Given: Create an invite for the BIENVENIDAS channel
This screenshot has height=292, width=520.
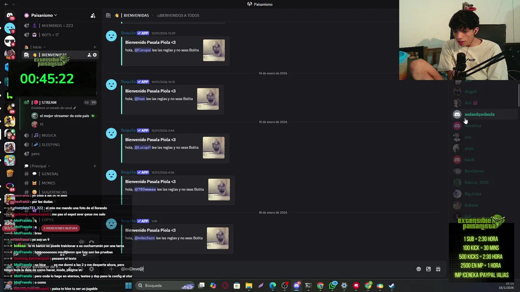Looking at the screenshot, I should [89, 55].
